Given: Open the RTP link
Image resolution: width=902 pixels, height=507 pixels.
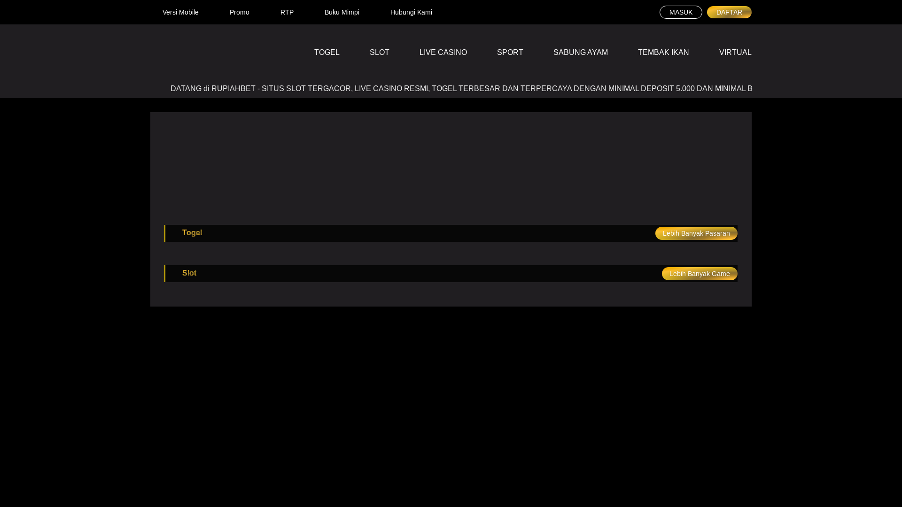Looking at the screenshot, I should coord(287,12).
